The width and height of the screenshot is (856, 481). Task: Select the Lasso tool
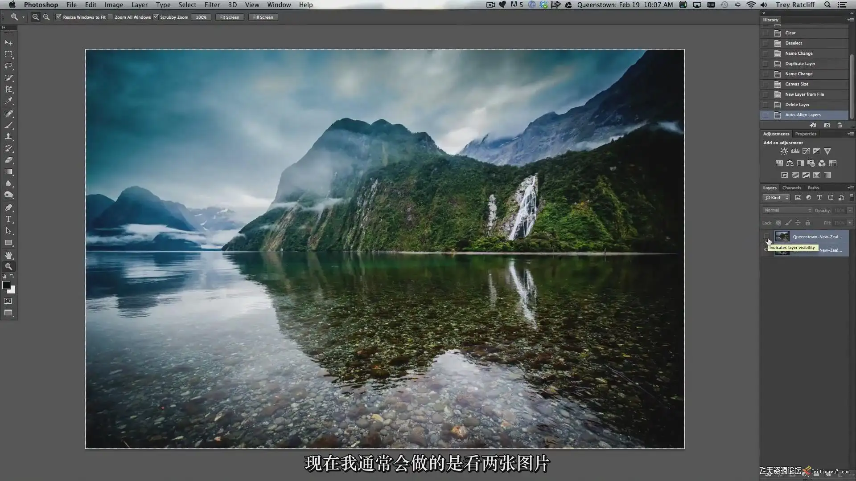coord(8,66)
